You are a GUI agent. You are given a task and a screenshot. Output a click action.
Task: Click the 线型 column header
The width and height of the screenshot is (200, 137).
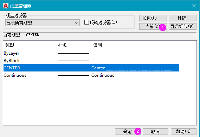coord(30,45)
